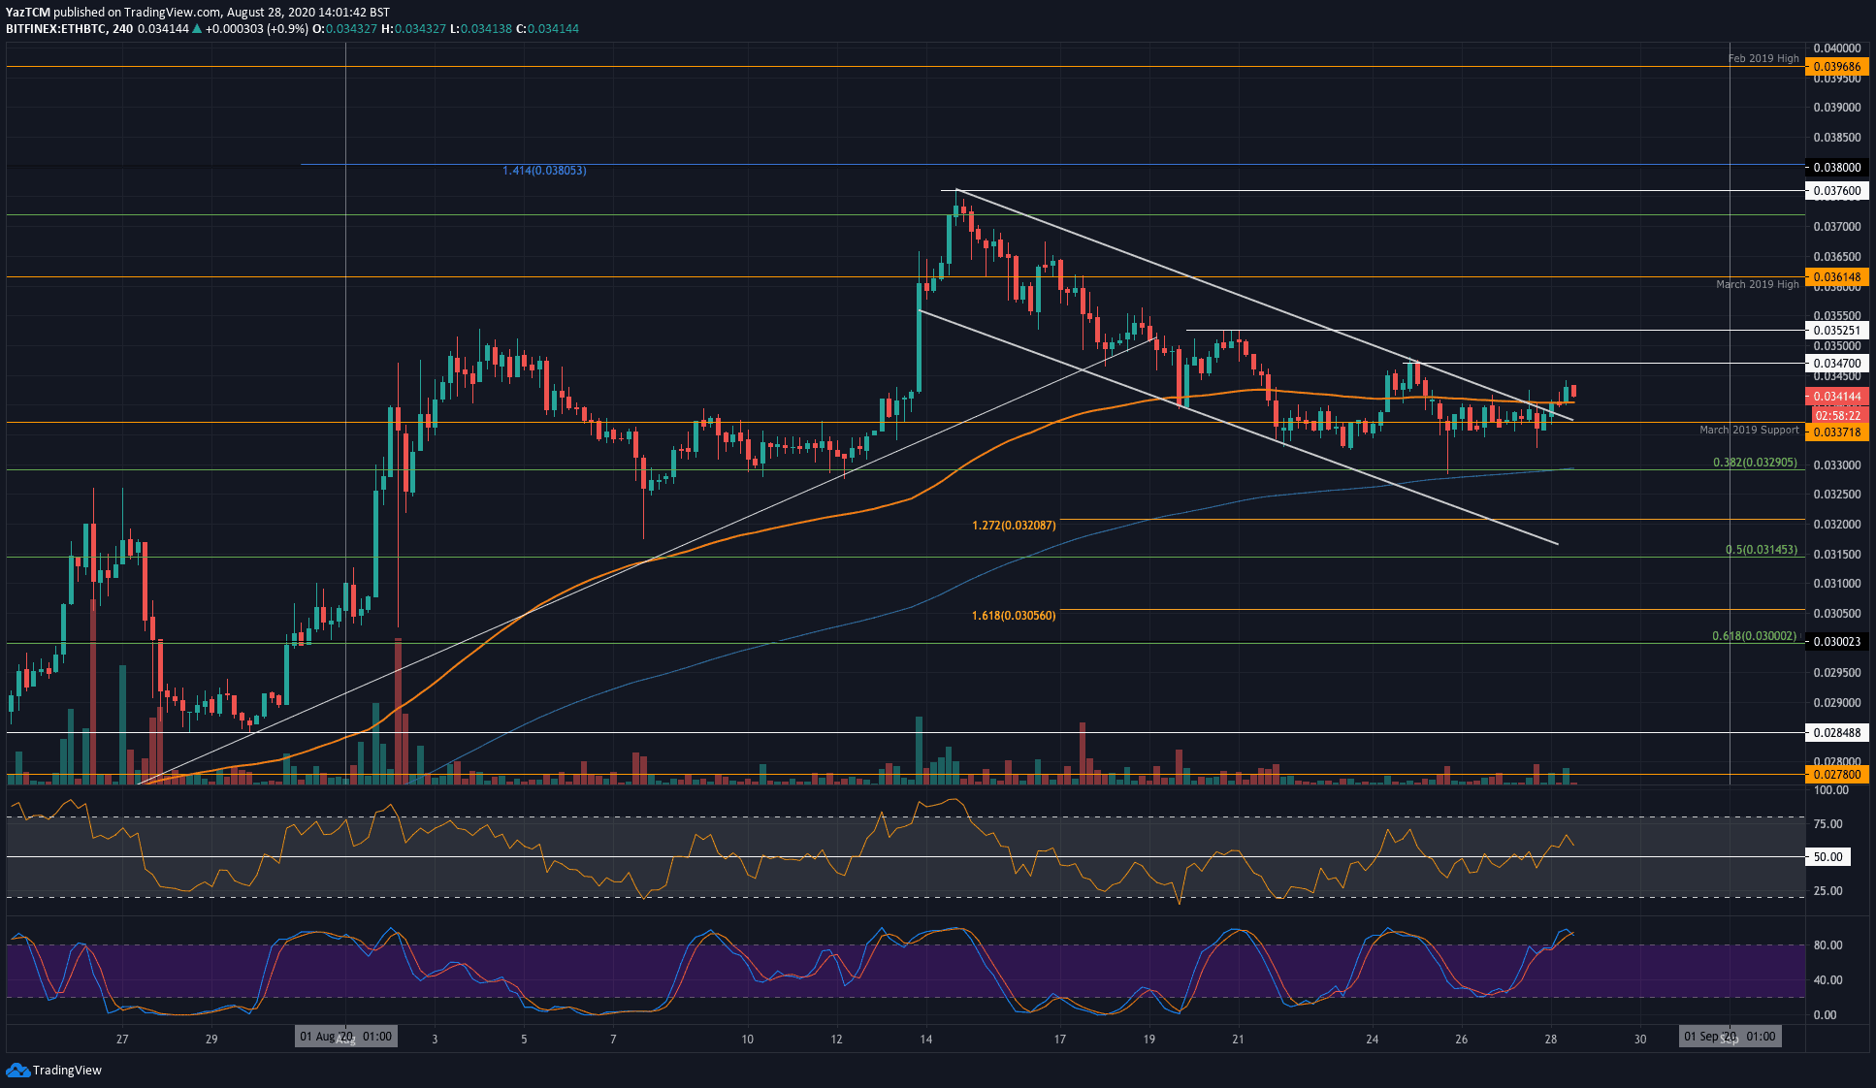
Task: Open the 01 Aug '20 date marker
Action: [345, 1036]
